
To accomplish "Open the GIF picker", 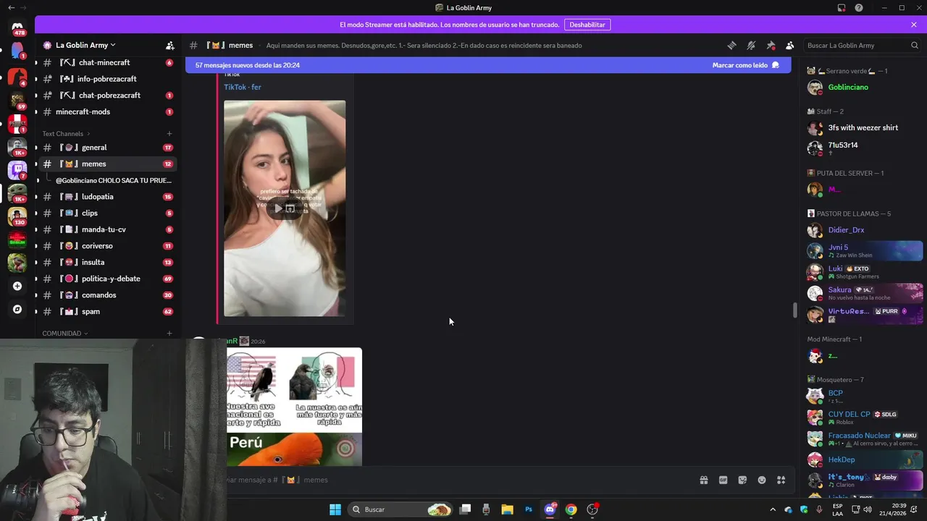I will point(723,480).
